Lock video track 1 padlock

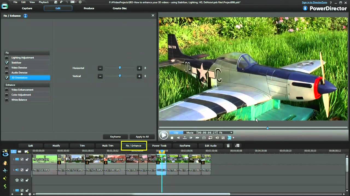[27, 159]
